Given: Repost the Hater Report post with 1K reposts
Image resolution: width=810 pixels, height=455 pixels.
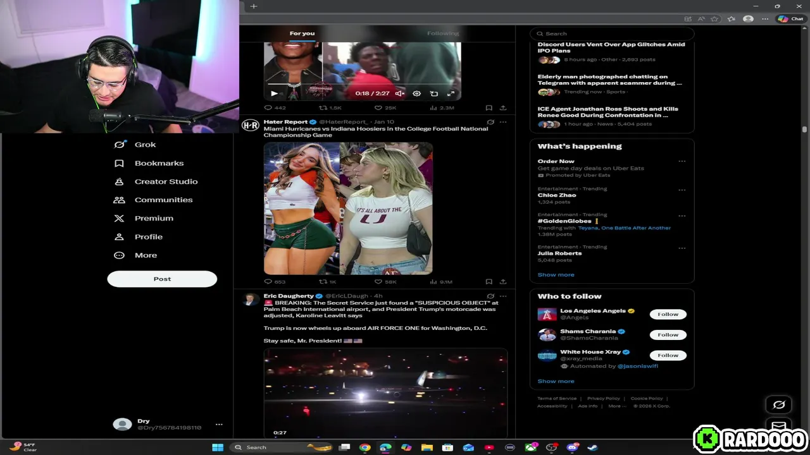Looking at the screenshot, I should (328, 282).
